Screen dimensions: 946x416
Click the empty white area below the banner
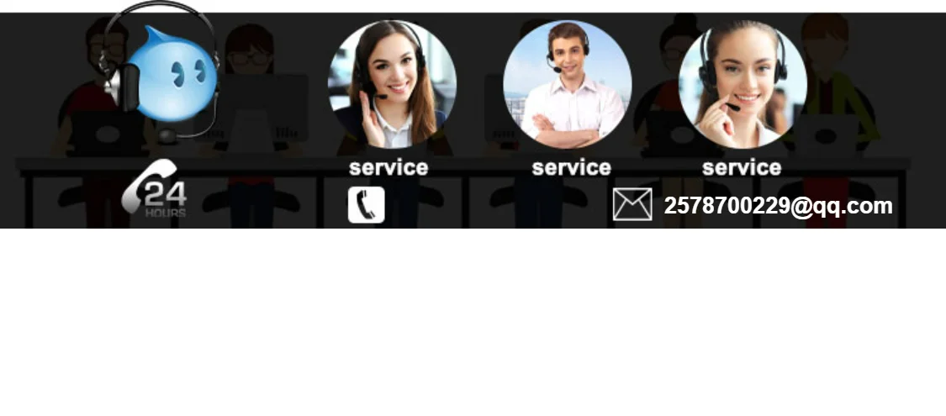(x=473, y=323)
